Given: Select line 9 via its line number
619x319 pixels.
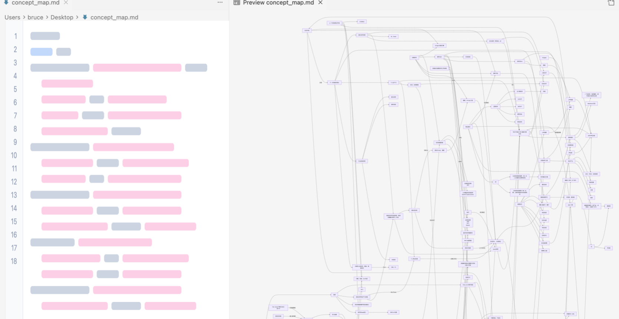Looking at the screenshot, I should pos(15,142).
